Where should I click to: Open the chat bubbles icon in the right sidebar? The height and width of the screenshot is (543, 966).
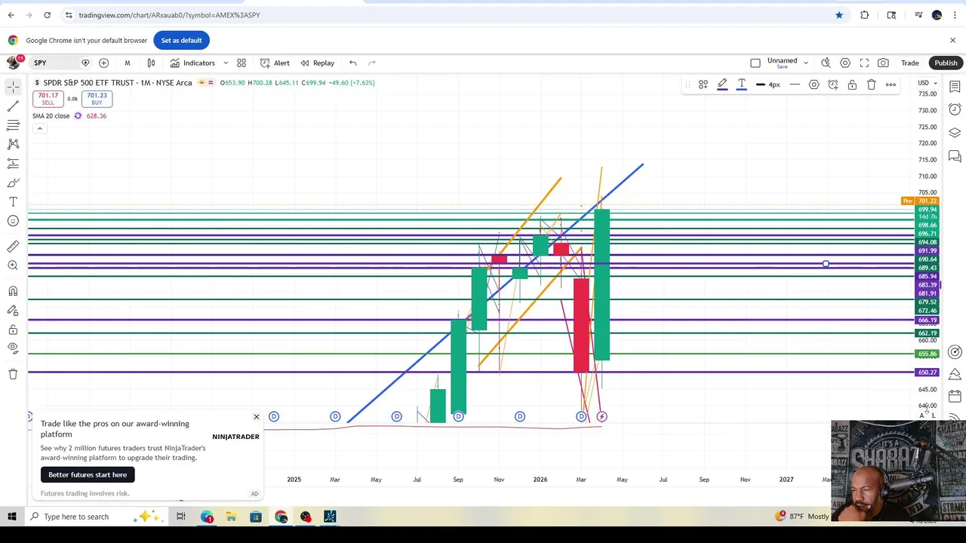pyautogui.click(x=955, y=156)
